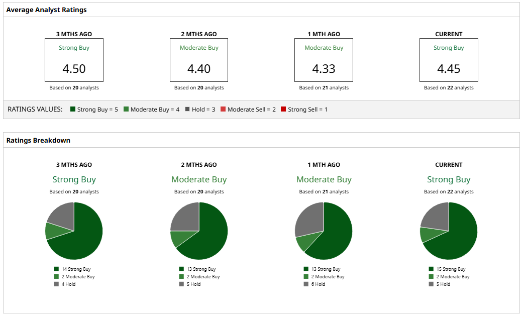526x322 pixels.
Task: Select the 3 MTHS AGO 4.50 rating box
Action: (x=74, y=60)
